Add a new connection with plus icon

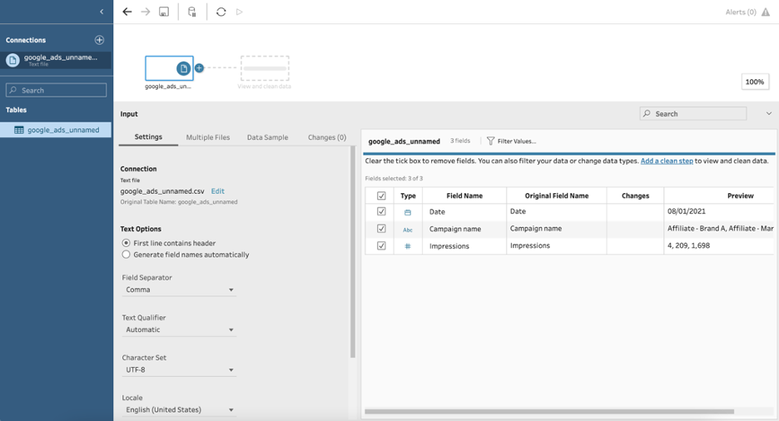(x=99, y=40)
